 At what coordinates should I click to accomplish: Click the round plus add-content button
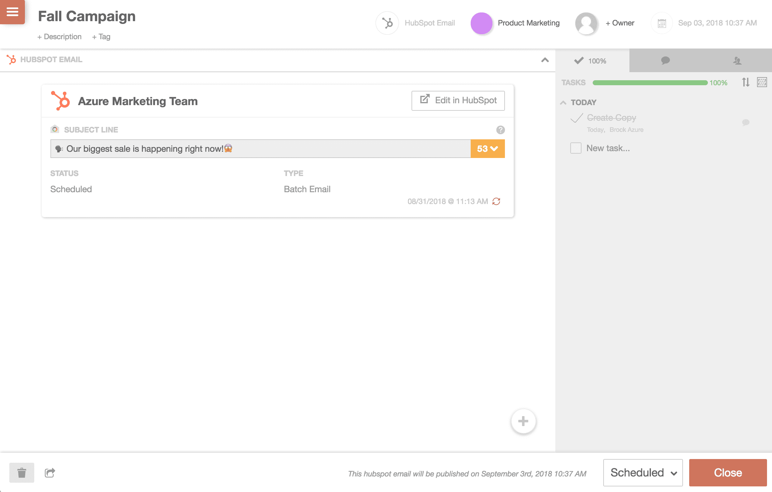tap(523, 421)
